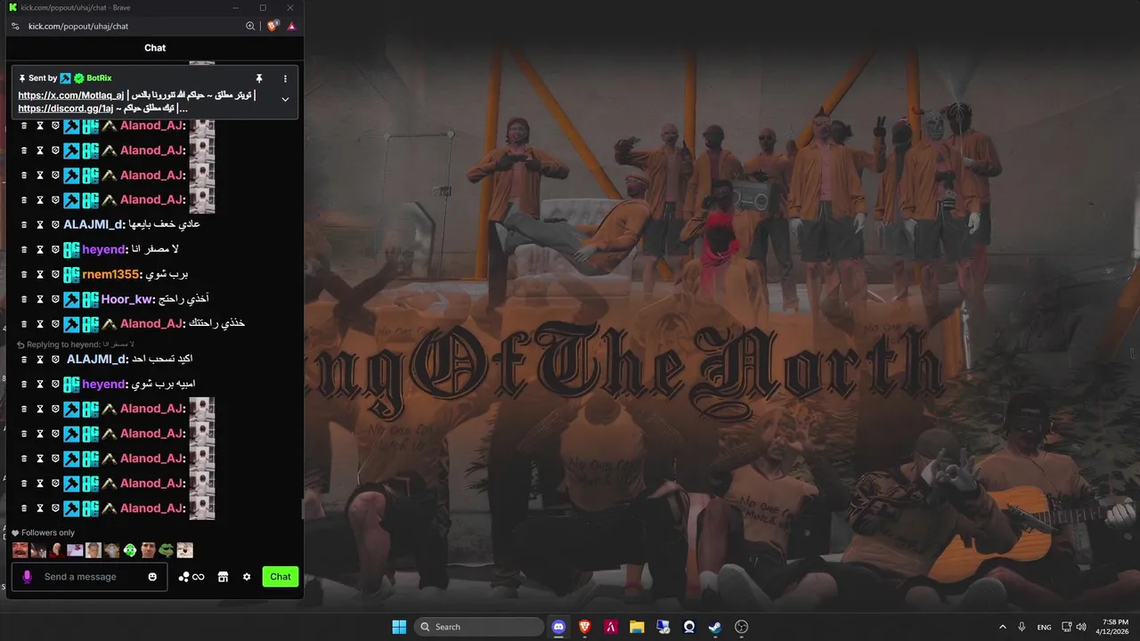Click the tray microphone icon

click(x=1022, y=627)
